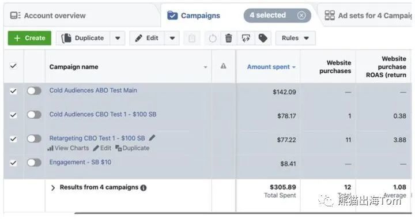
Task: Open the Edit dropdown arrow
Action: 172,39
